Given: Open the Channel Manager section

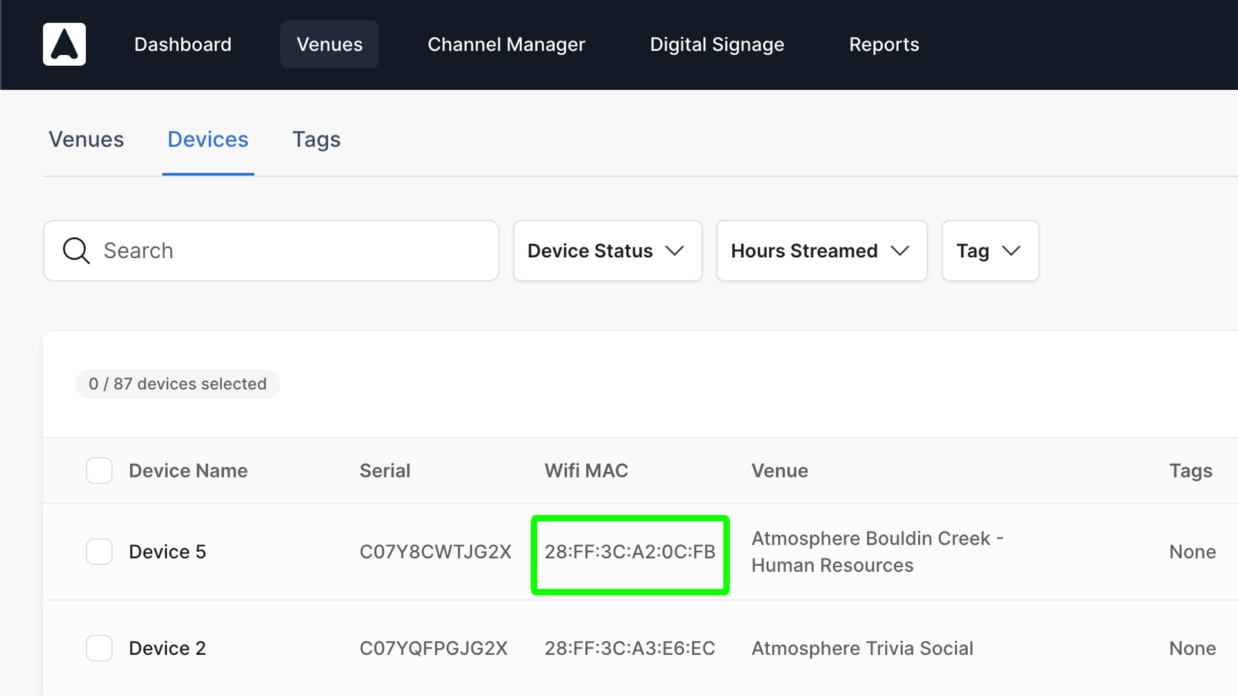Looking at the screenshot, I should [506, 44].
